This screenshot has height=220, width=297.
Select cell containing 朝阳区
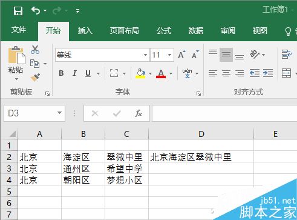point(83,180)
